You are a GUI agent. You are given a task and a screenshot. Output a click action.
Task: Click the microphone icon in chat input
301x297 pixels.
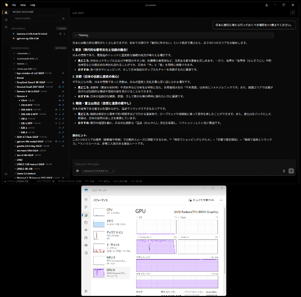coord(284,171)
